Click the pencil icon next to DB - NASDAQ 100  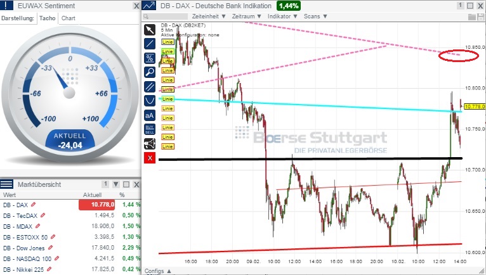(56, 259)
